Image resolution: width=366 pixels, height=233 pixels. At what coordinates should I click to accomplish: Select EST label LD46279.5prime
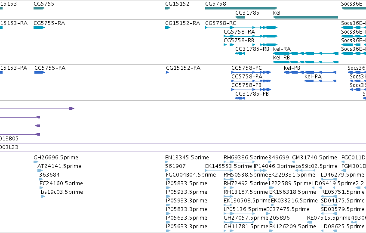[342, 175]
